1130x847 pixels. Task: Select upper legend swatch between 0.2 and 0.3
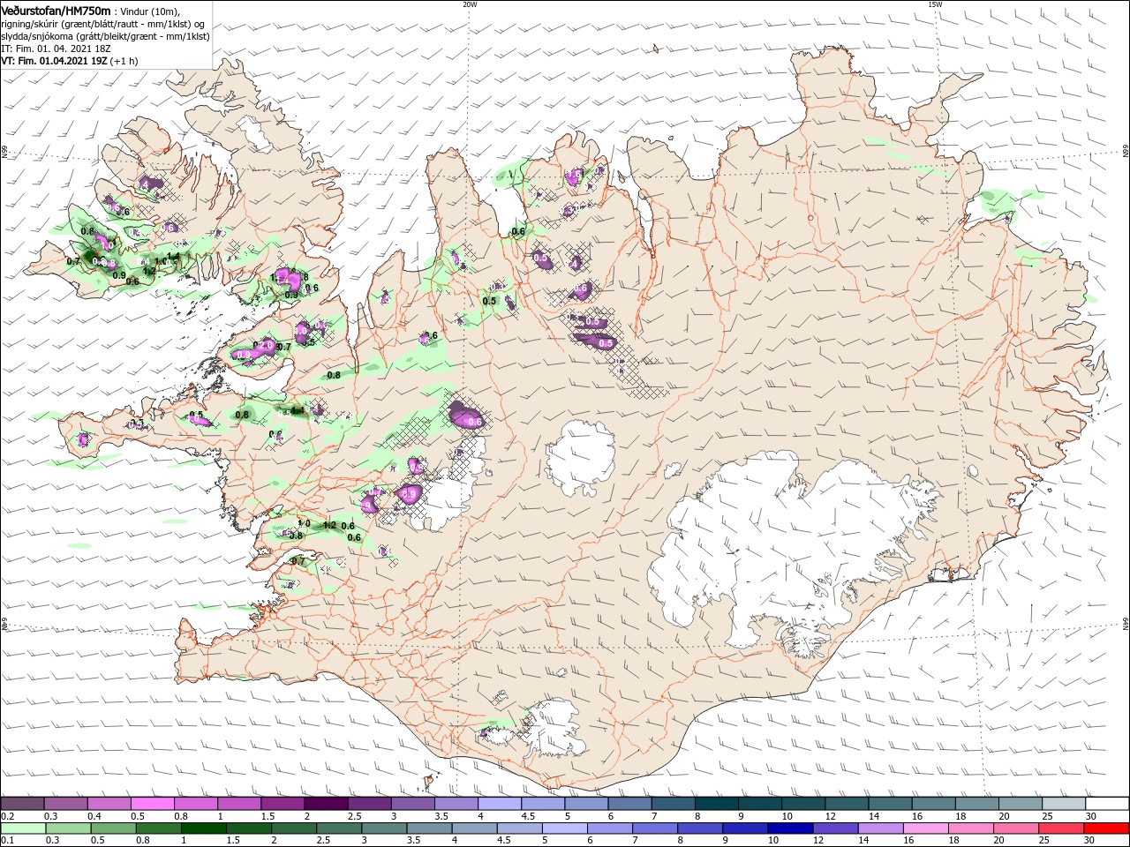(x=22, y=803)
